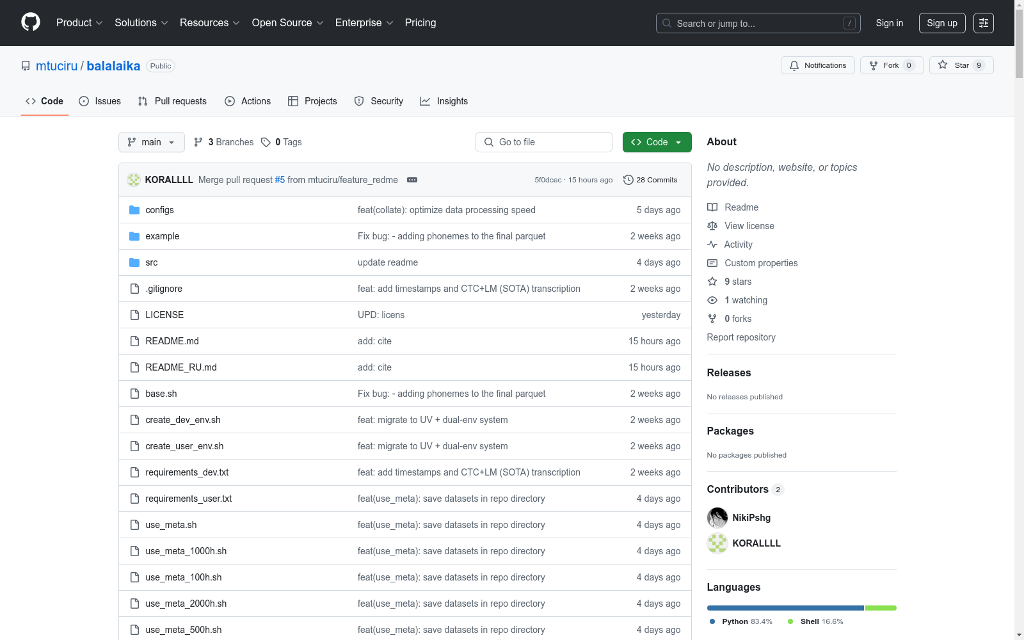This screenshot has height=640, width=1024.
Task: Open the GitHub homepage logo
Action: click(31, 22)
